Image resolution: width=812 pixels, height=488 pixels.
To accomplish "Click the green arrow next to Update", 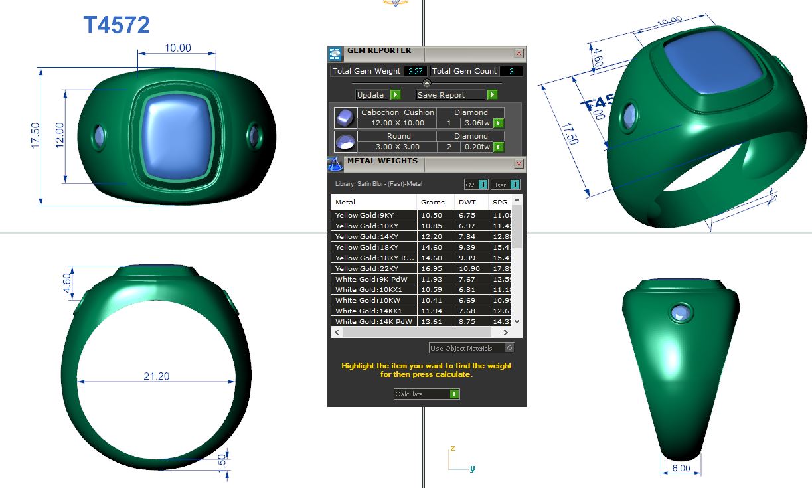I will tap(395, 95).
